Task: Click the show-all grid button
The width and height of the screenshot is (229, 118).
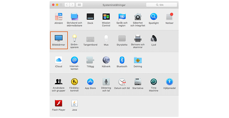Action: [79, 5]
